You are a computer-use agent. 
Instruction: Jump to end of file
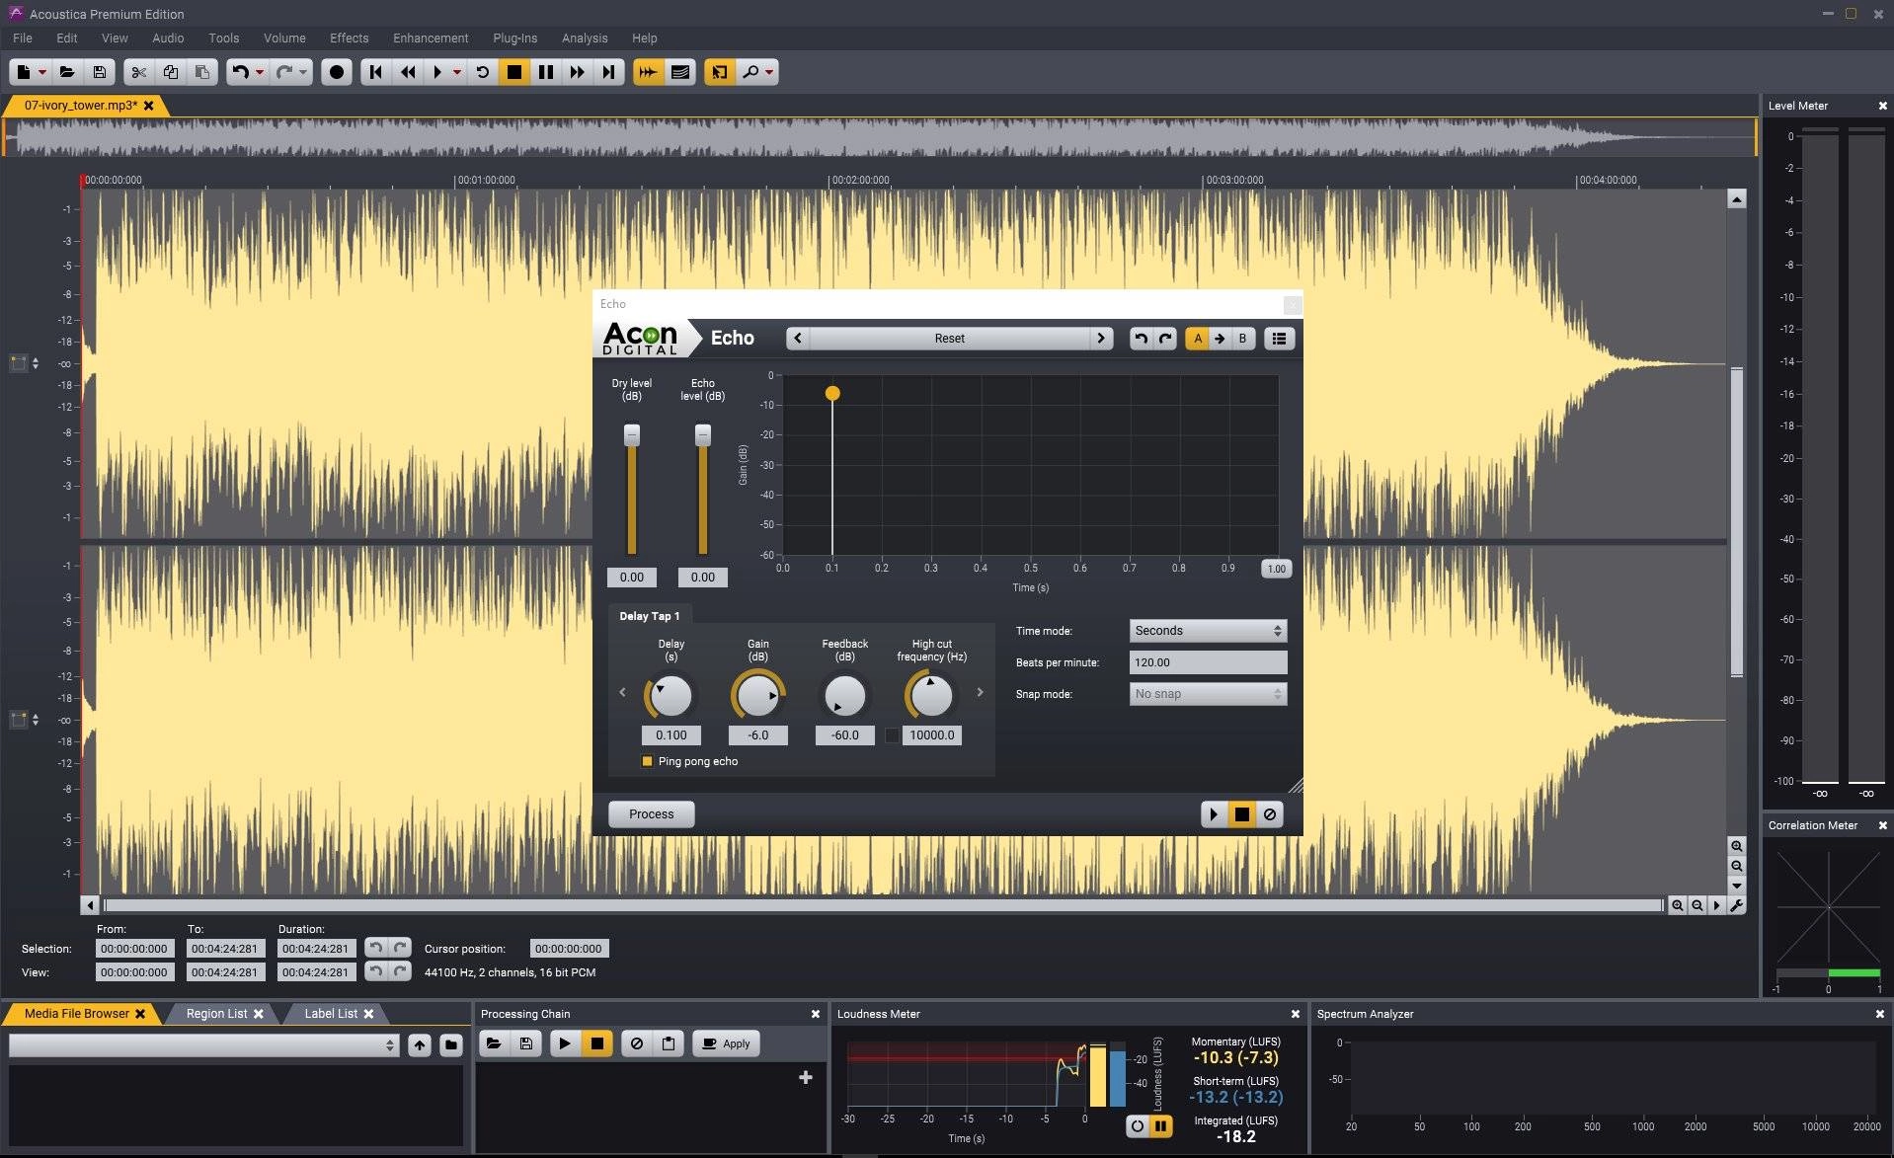608,72
